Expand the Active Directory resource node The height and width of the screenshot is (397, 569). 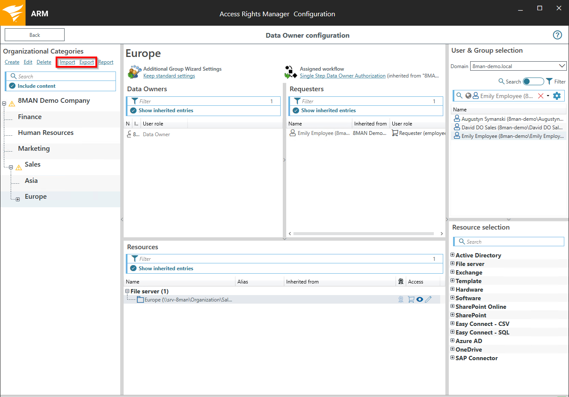[x=453, y=255]
